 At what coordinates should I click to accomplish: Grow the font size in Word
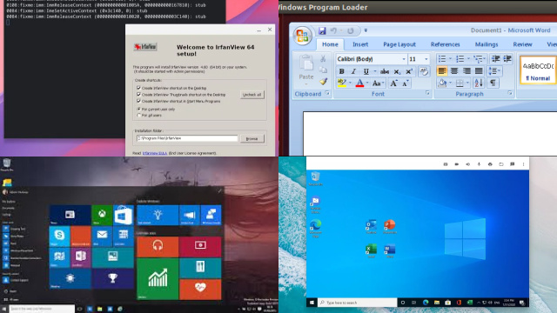pyautogui.click(x=393, y=83)
